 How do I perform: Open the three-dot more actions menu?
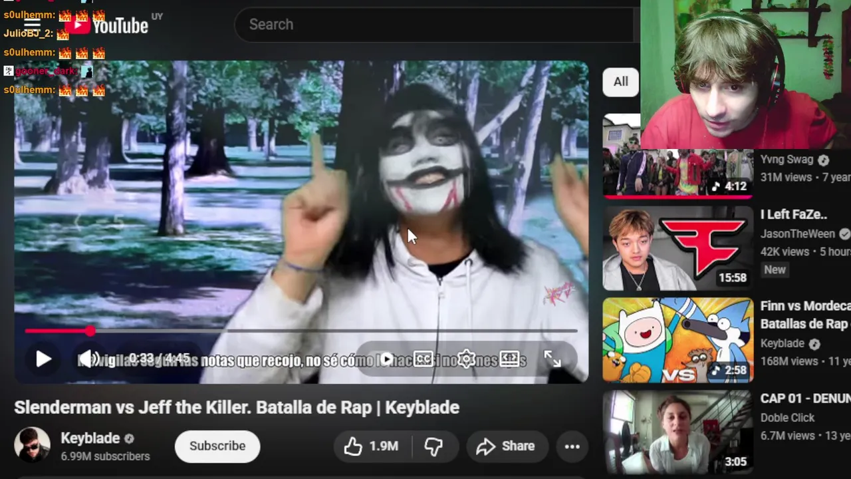click(x=572, y=446)
